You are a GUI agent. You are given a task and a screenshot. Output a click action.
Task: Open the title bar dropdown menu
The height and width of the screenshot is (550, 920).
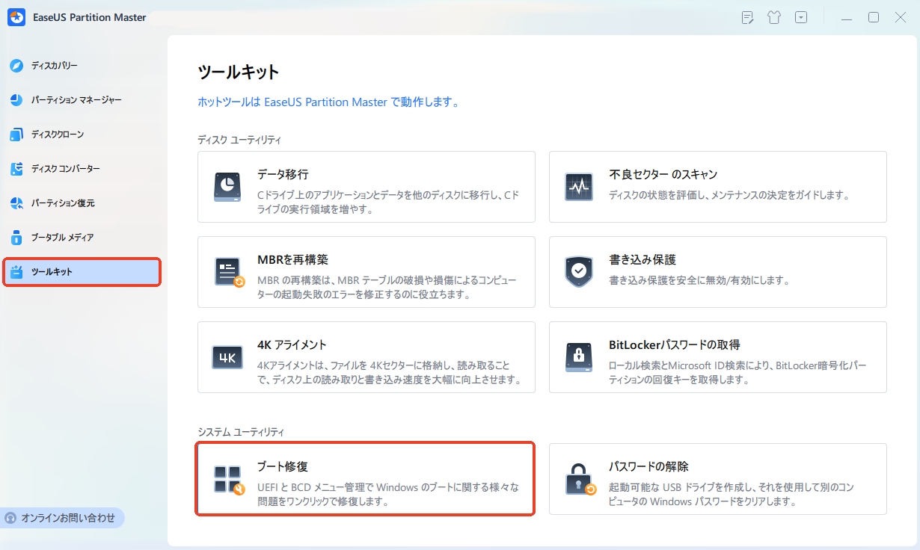click(x=801, y=16)
